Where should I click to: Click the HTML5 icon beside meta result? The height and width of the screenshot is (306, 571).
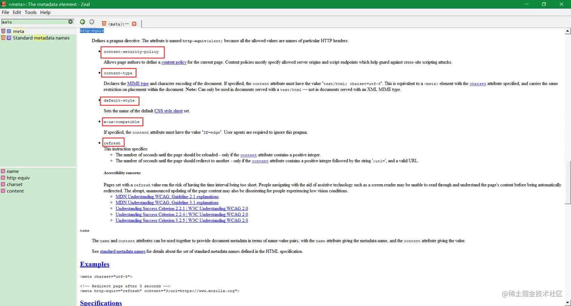[x=3, y=31]
